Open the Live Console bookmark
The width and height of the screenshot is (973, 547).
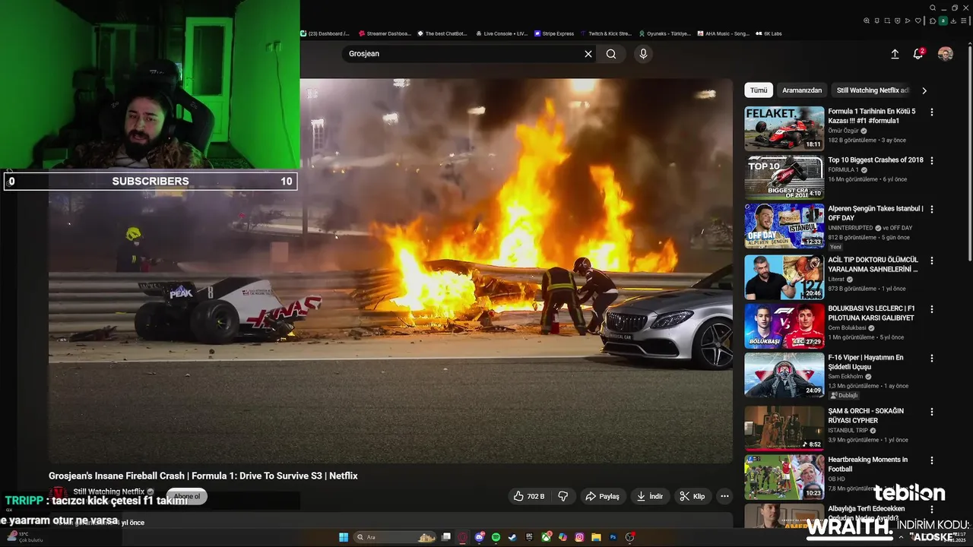click(x=502, y=33)
